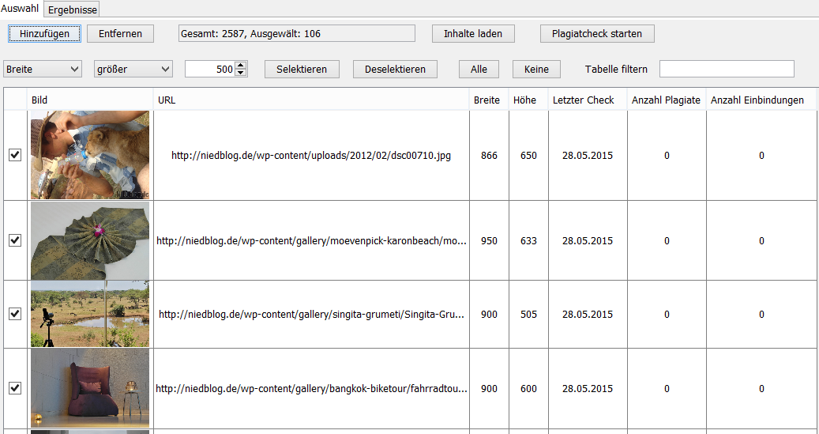The width and height of the screenshot is (819, 434).
Task: Click the height value 505
Action: pos(528,315)
